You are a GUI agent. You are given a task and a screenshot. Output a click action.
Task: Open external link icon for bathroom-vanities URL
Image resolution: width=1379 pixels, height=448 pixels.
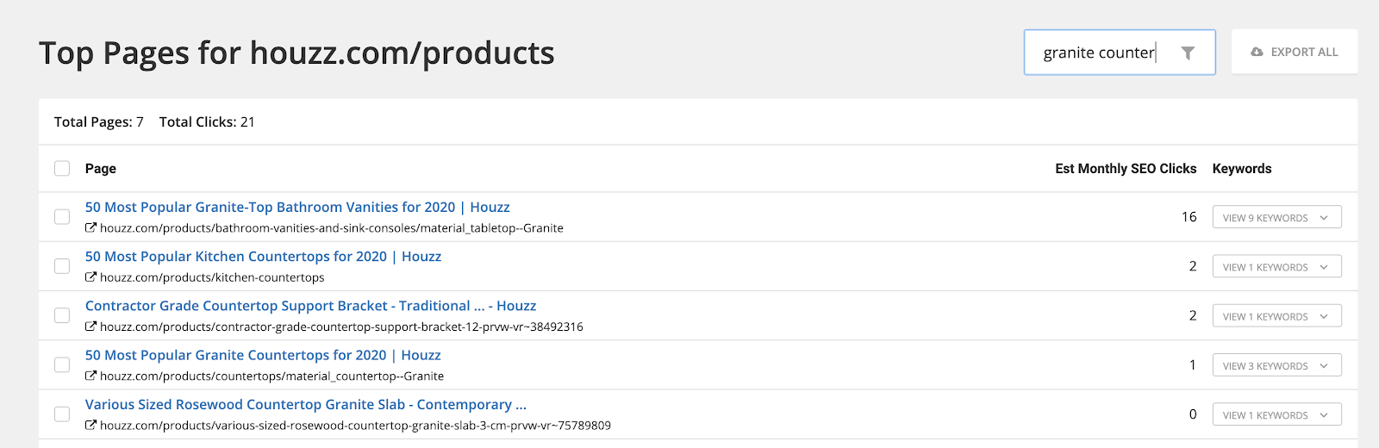point(90,228)
